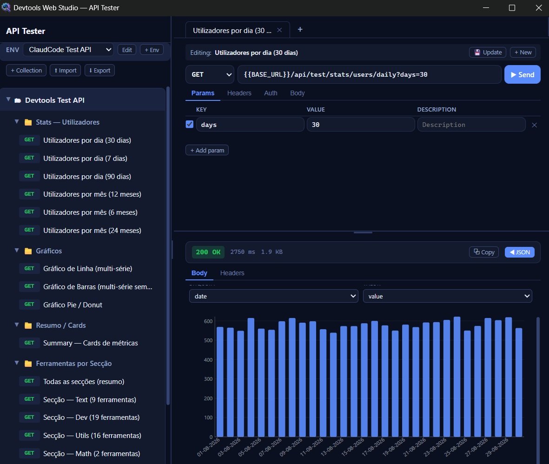This screenshot has height=464, width=549.
Task: Switch to the request Body tab
Action: 297,93
